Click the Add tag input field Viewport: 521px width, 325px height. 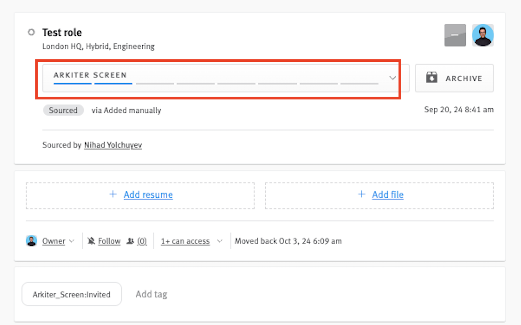[x=151, y=294]
